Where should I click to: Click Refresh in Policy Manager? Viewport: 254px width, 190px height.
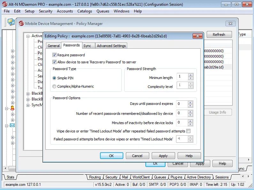pos(219,34)
